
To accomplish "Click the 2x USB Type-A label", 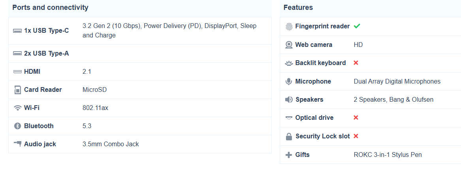I will (46, 53).
